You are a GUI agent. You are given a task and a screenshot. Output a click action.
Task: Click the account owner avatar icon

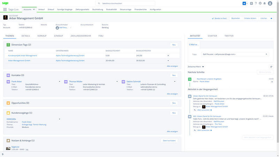pyautogui.click(x=57, y=28)
